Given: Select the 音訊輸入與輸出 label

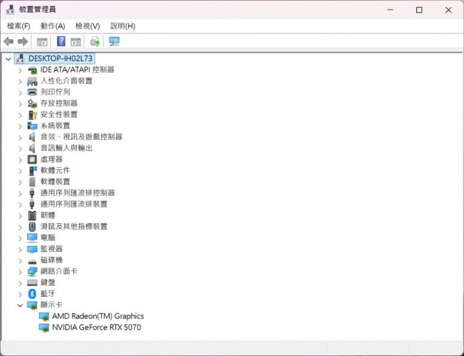Looking at the screenshot, I should (66, 148).
